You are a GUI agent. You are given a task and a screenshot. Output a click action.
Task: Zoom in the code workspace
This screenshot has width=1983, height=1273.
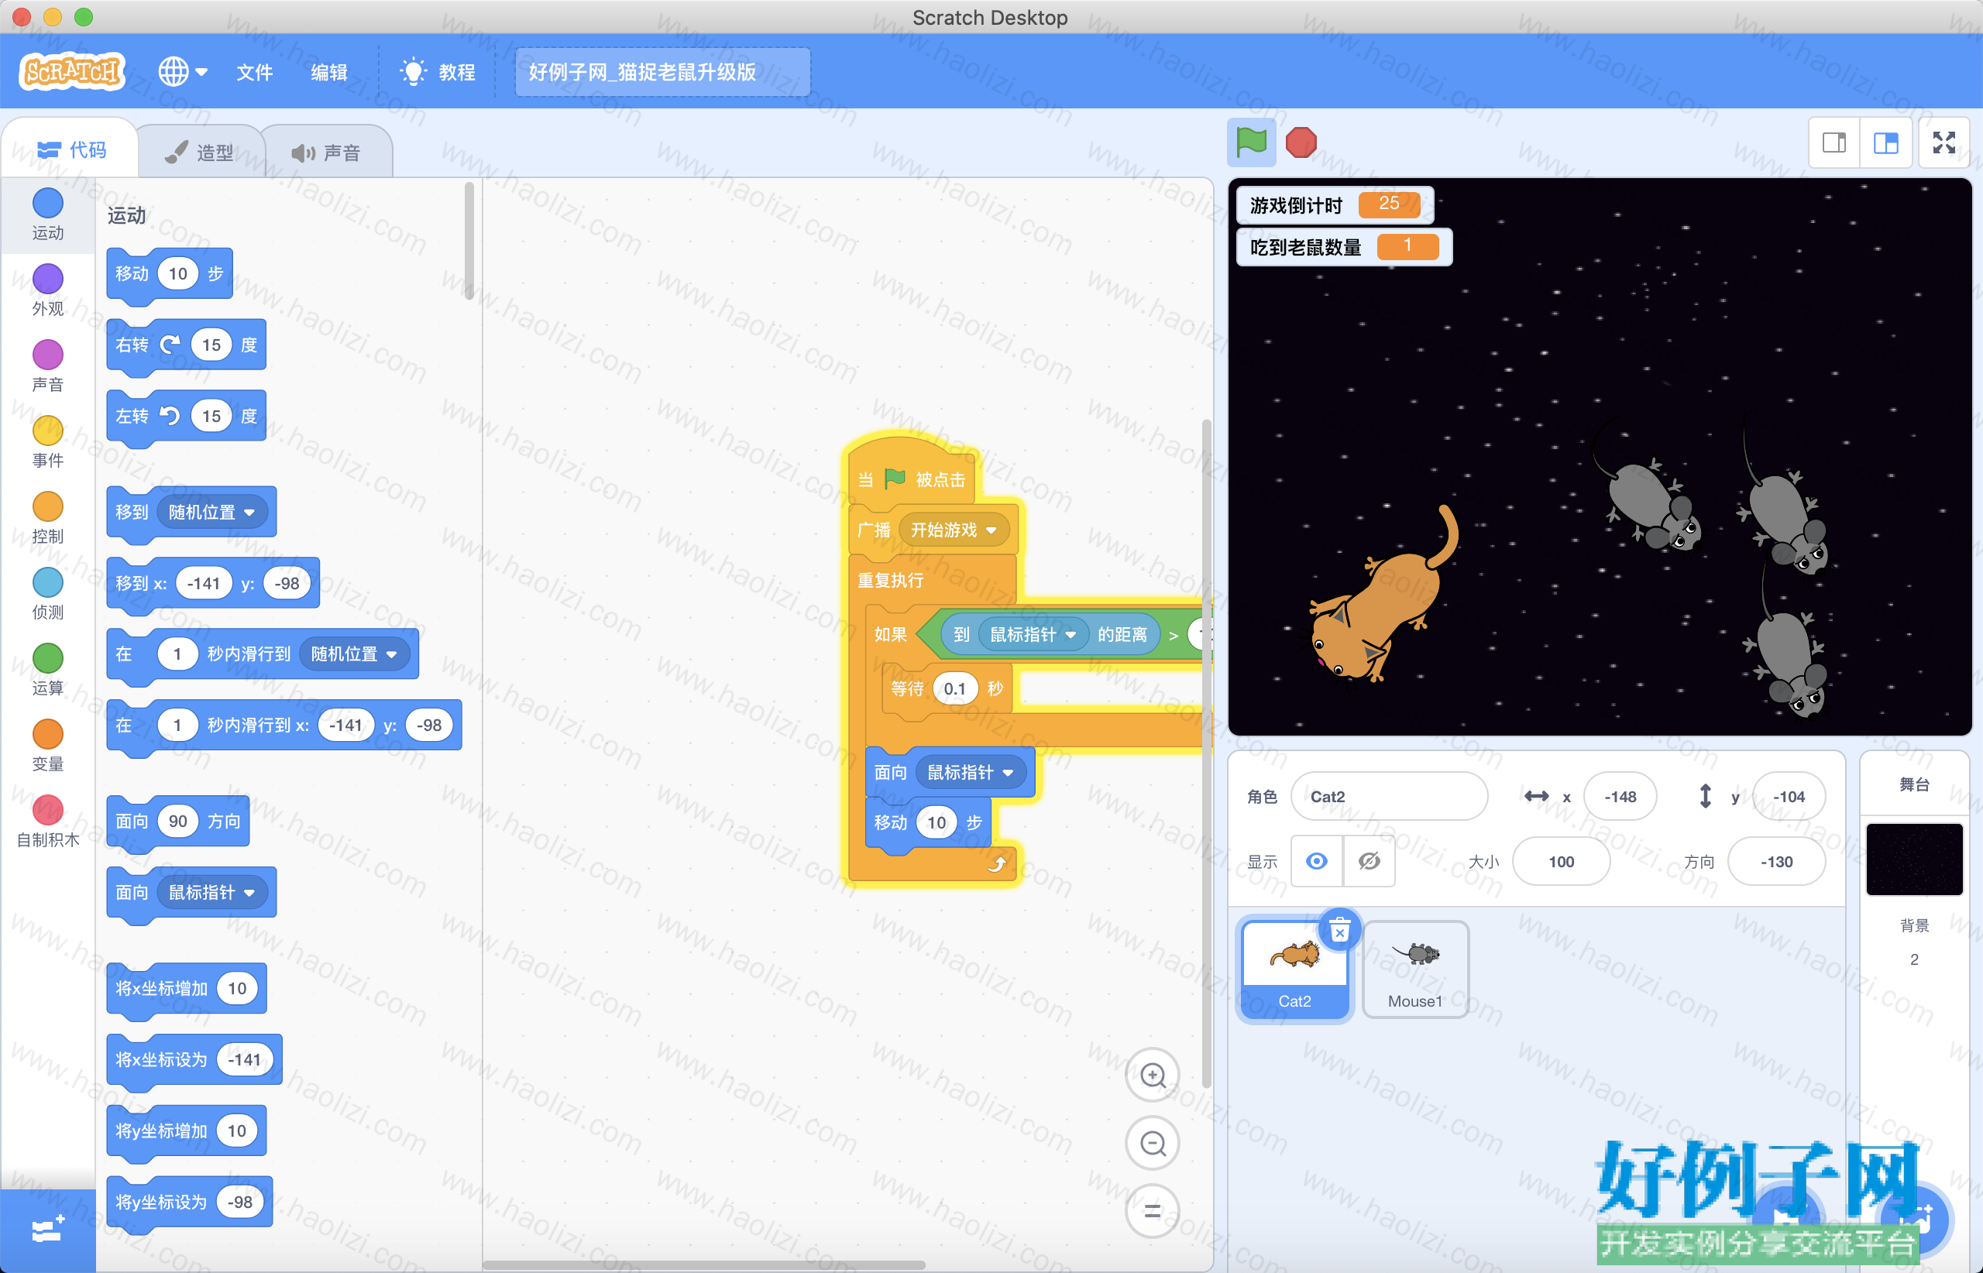pos(1152,1075)
